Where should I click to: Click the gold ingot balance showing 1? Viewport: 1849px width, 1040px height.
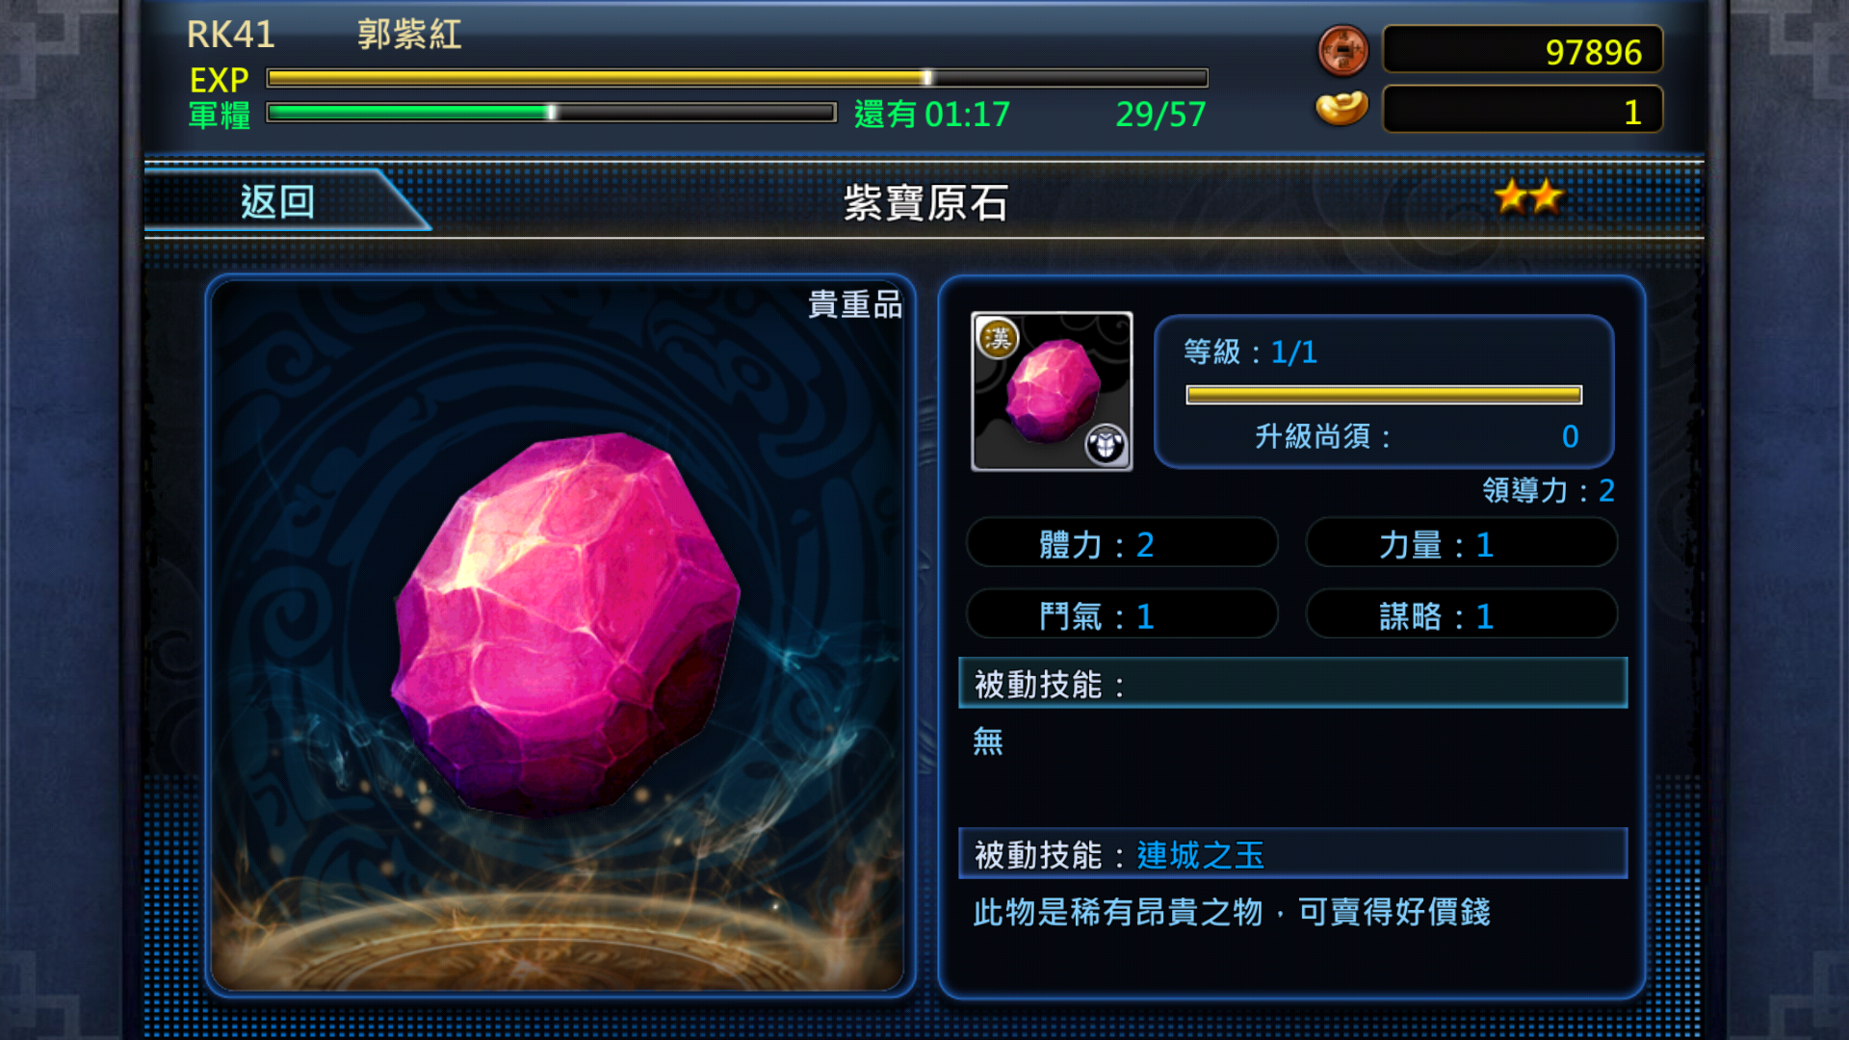pos(1523,110)
